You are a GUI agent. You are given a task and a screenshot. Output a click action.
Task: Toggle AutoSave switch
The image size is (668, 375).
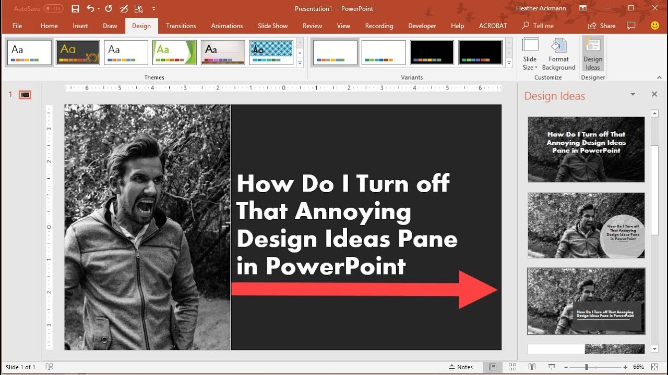pos(53,9)
